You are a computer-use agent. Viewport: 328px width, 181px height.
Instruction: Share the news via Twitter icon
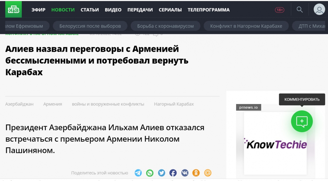(161, 173)
